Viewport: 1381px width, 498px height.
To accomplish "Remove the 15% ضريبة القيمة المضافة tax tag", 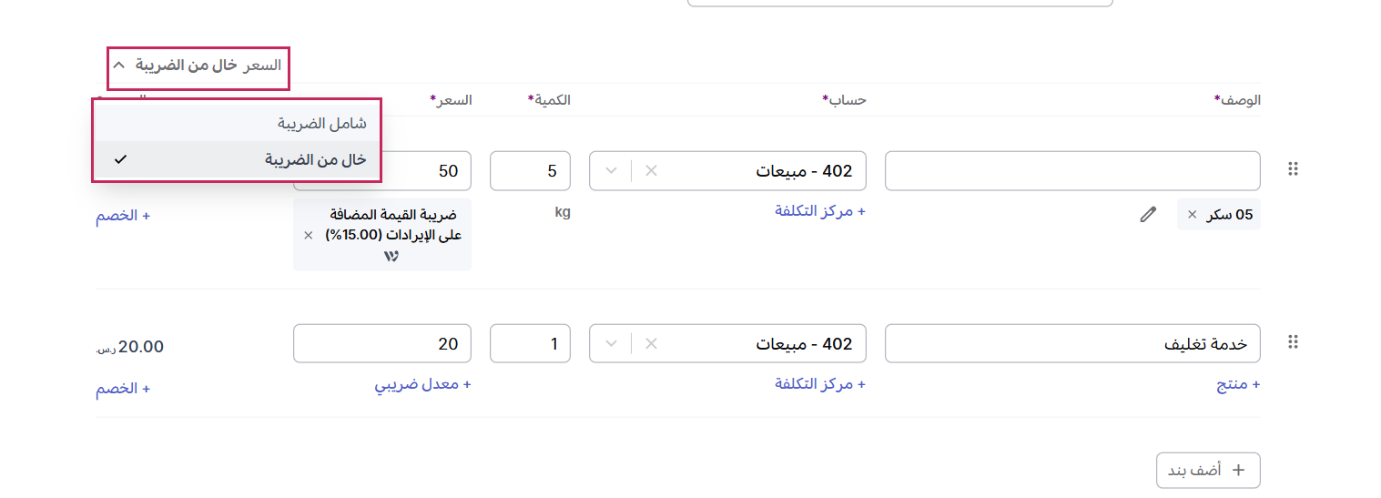I will point(308,235).
